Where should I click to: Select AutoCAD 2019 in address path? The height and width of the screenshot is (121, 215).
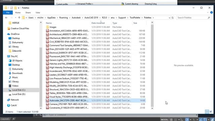click(91, 18)
